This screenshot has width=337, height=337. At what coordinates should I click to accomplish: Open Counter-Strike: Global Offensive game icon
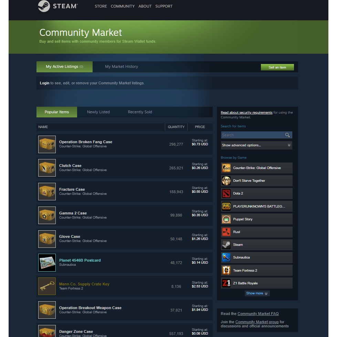(x=226, y=168)
